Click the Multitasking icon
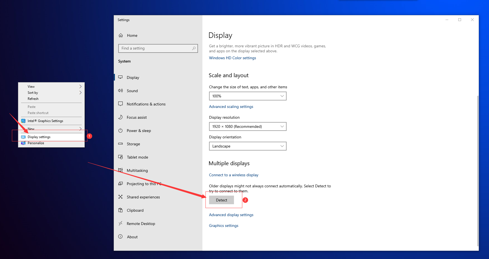 [120, 170]
